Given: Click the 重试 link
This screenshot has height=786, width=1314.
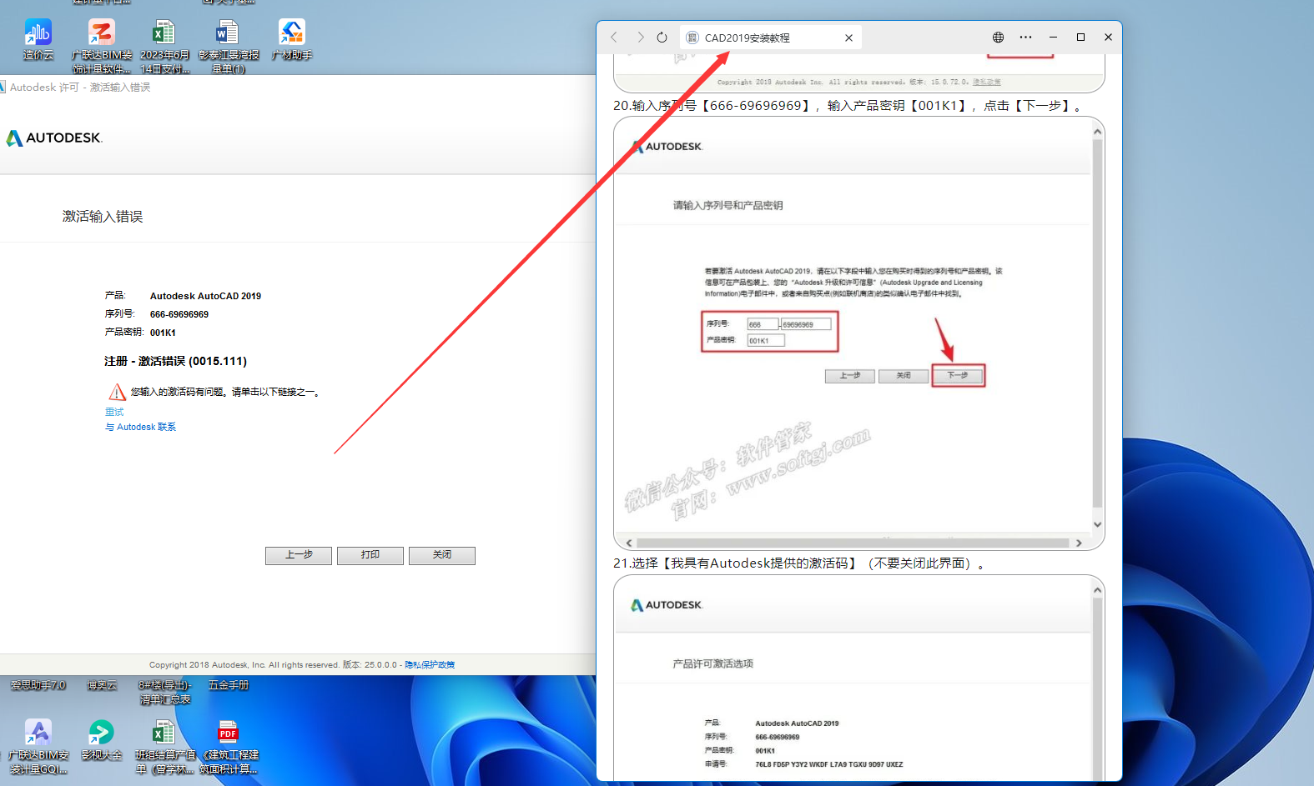Looking at the screenshot, I should click(x=114, y=412).
